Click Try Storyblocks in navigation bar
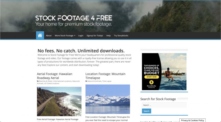The width and height of the screenshot is (221, 122). tap(121, 36)
